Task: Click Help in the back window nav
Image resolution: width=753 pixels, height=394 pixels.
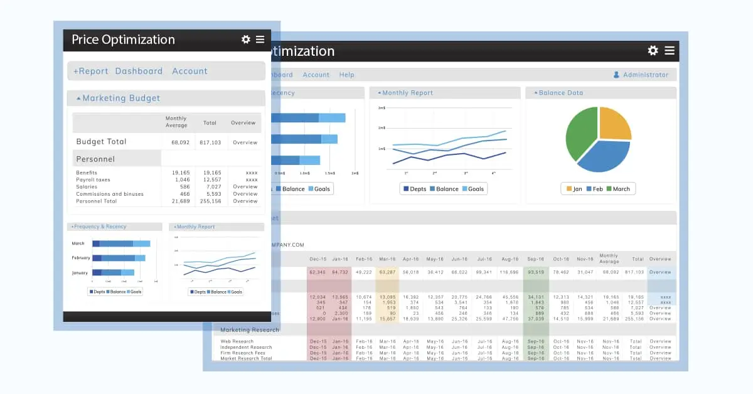Action: pyautogui.click(x=346, y=75)
